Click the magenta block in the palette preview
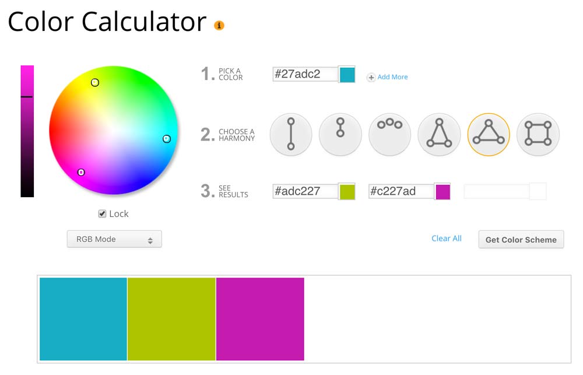This screenshot has height=375, width=583. [x=260, y=318]
